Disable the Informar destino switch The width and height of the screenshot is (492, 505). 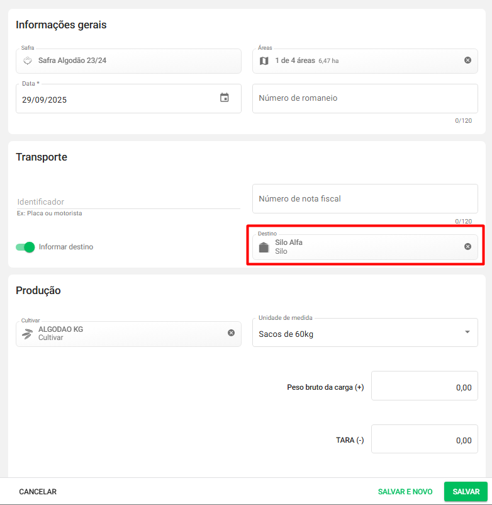(25, 247)
